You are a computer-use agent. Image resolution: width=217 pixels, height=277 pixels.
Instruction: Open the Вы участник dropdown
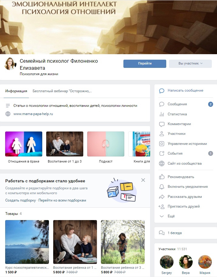coord(190,64)
